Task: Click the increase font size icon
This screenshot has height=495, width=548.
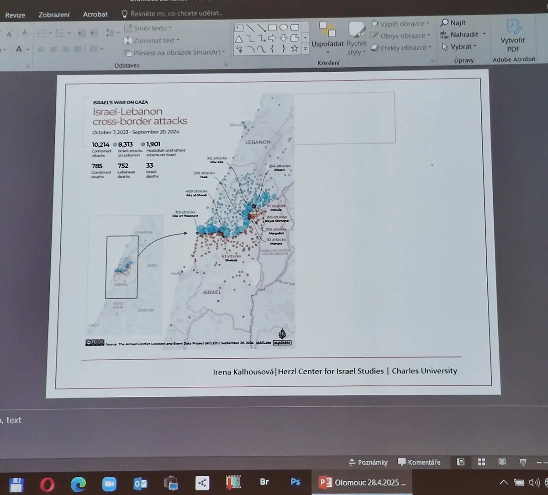Action: (9, 34)
